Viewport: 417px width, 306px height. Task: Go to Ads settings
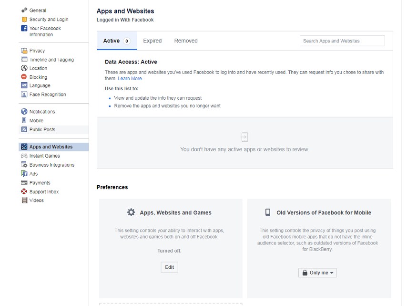click(33, 174)
